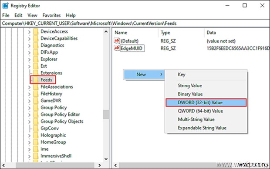
Task: Click tree pane scroll down arrow
Action: point(106,159)
